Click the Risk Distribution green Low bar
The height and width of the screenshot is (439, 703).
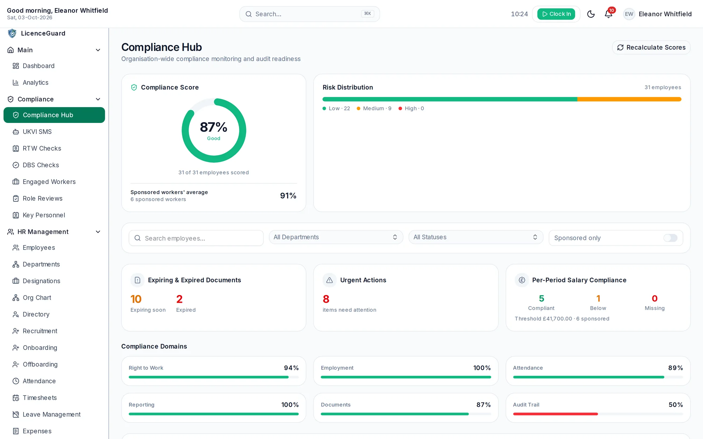pos(450,99)
